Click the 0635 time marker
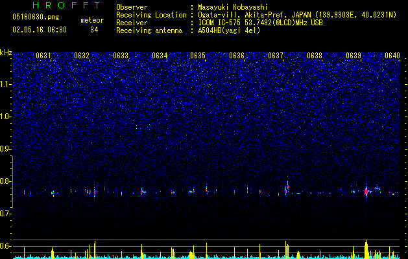Image resolution: width=408 pixels, height=259 pixels. (x=198, y=56)
